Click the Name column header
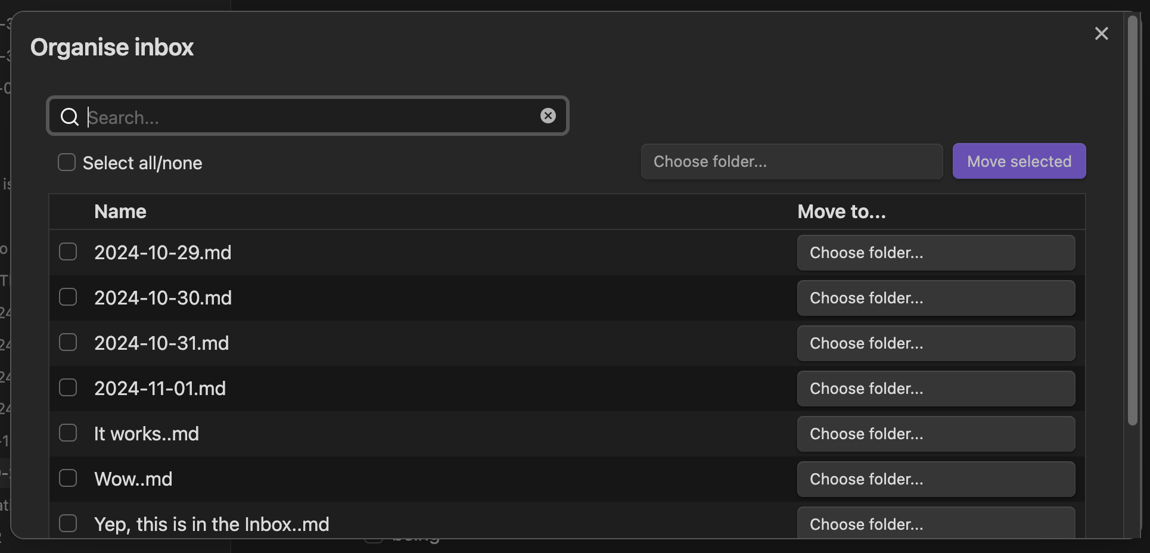This screenshot has width=1150, height=553. 120,212
